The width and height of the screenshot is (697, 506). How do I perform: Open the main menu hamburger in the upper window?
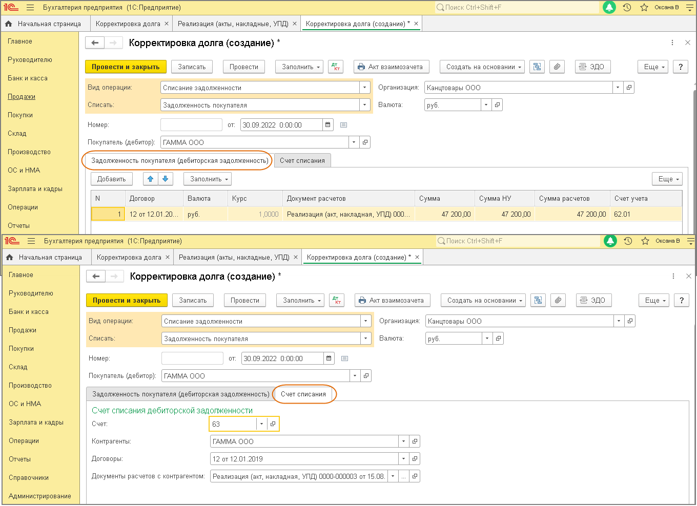[30, 8]
